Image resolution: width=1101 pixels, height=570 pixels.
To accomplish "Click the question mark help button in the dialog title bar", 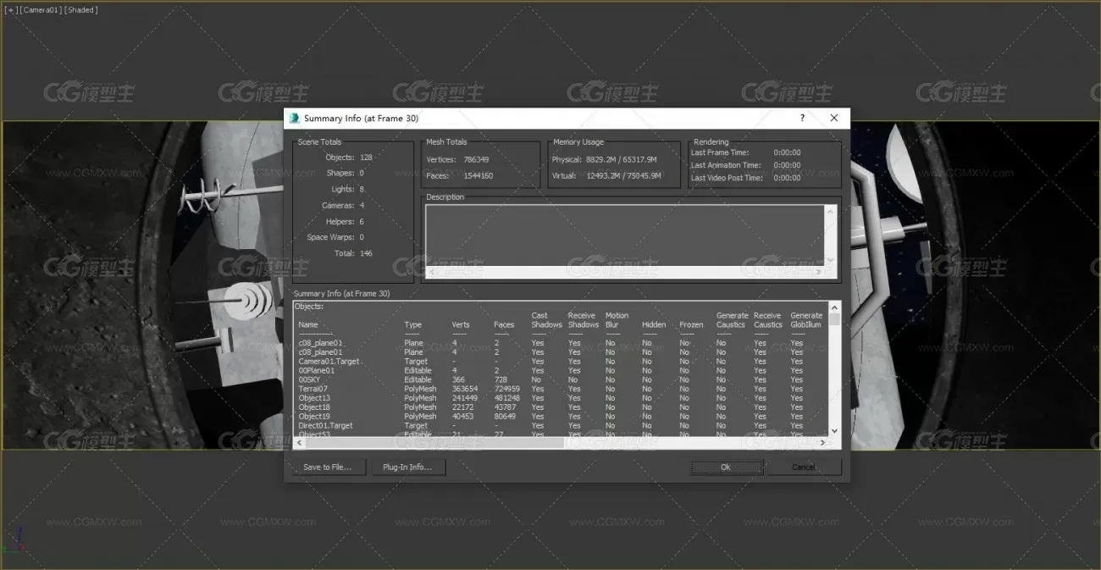I will (802, 119).
